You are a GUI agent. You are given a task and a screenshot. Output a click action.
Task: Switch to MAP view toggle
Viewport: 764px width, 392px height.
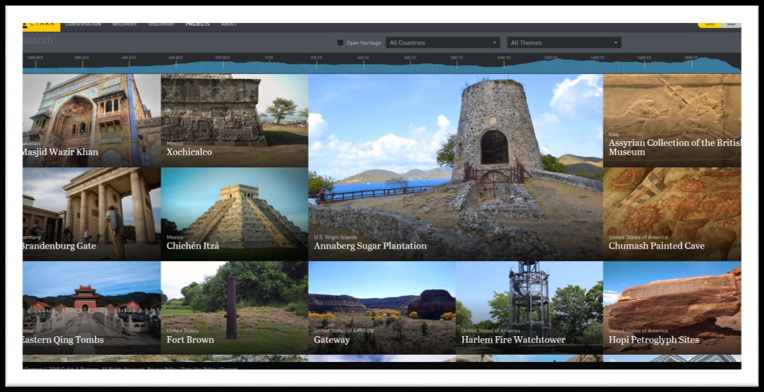pyautogui.click(x=732, y=25)
